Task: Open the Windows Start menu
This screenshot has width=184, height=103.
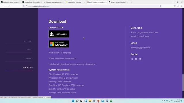Action: (73, 101)
